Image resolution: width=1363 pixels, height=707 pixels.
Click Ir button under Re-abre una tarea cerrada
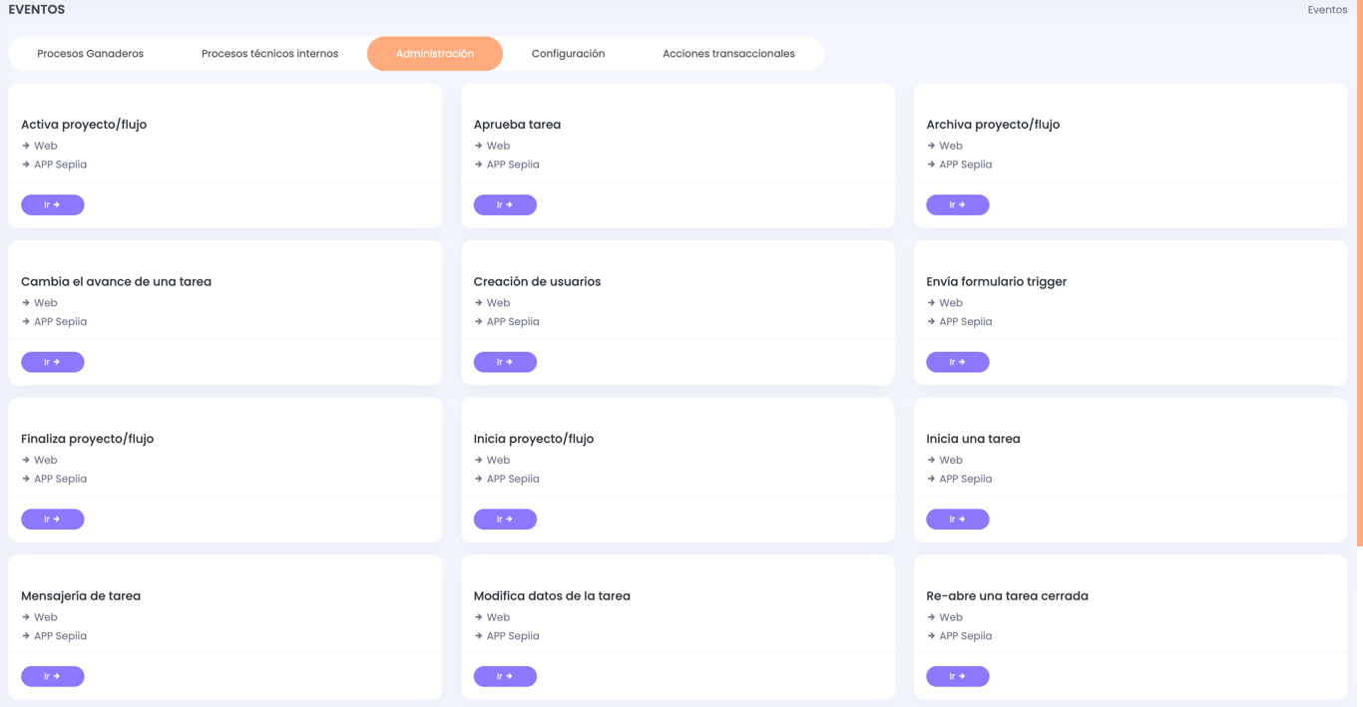click(x=958, y=676)
